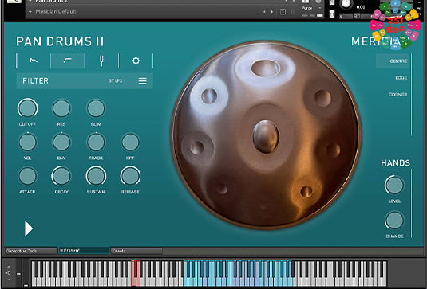This screenshot has width=427, height=289.
Task: Click the HANDS LEVEL knob
Action: pos(394,185)
